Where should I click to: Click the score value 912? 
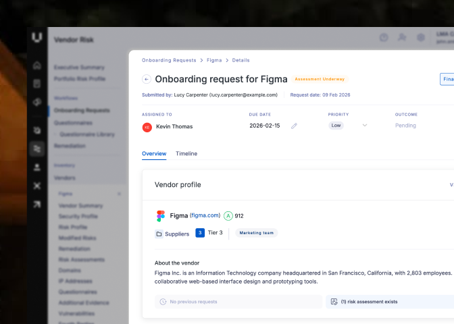(x=239, y=216)
